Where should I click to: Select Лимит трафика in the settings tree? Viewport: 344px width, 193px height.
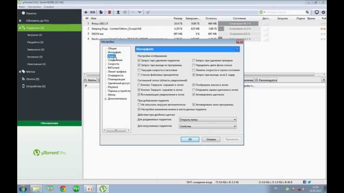(x=117, y=72)
